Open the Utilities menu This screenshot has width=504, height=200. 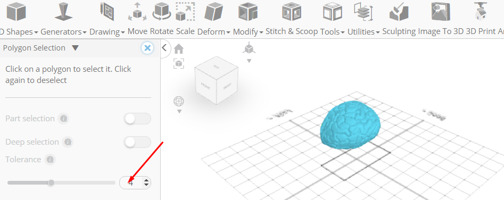tap(363, 31)
